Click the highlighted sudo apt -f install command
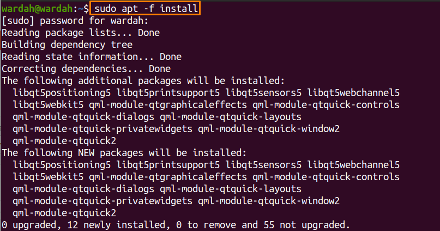This screenshot has width=440, height=231. click(145, 8)
